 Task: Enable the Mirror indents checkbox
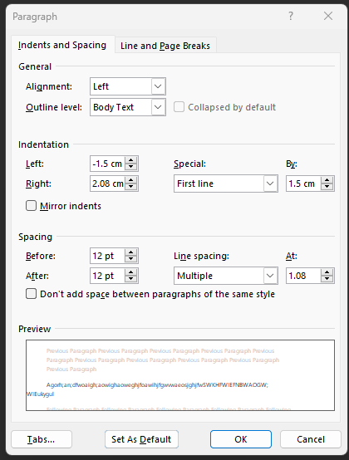click(31, 206)
